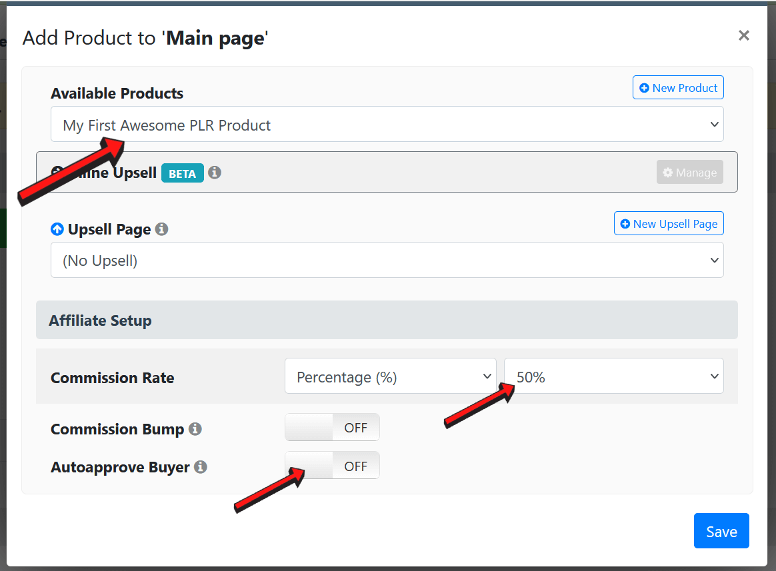Open the Upsell Page (No Upsell) dropdown

pyautogui.click(x=387, y=261)
